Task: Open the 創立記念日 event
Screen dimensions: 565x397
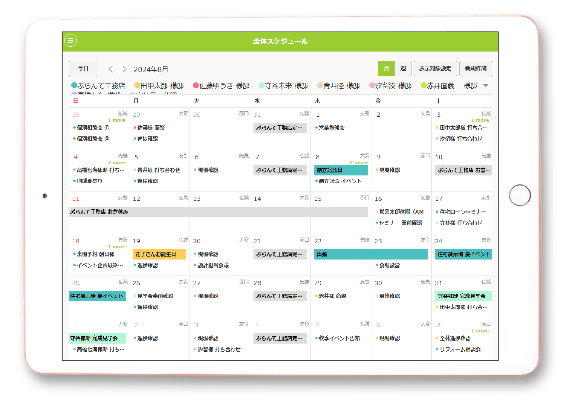Action: click(x=341, y=170)
